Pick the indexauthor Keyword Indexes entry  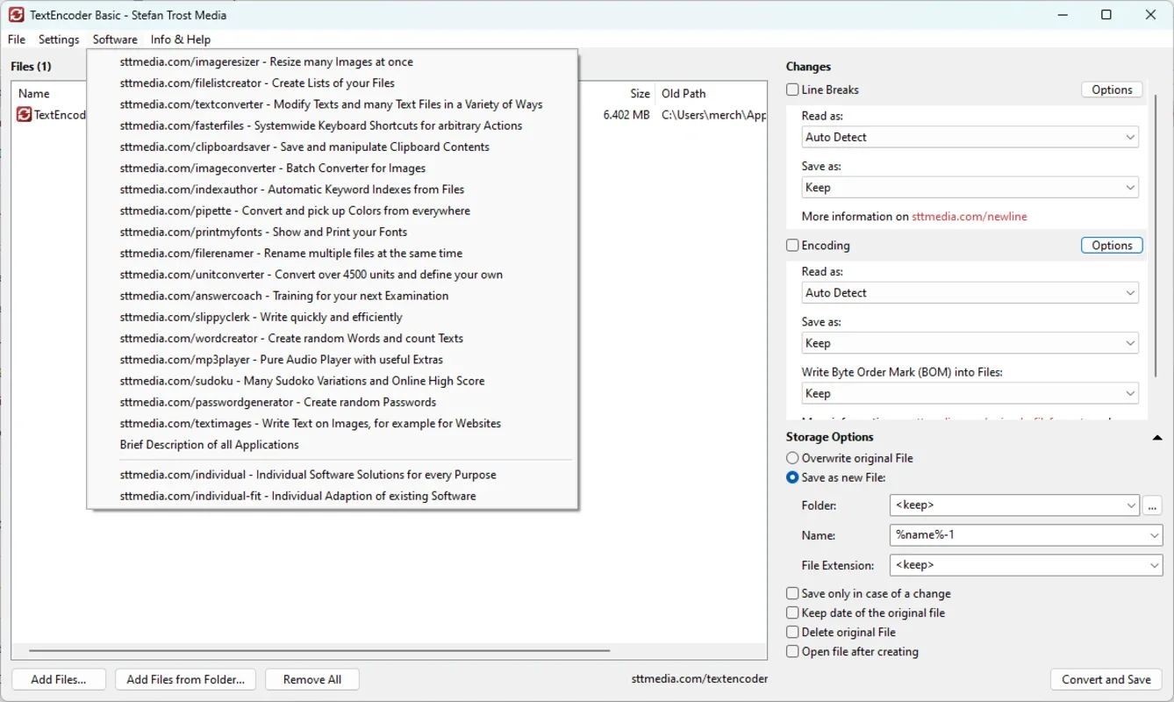(332, 190)
